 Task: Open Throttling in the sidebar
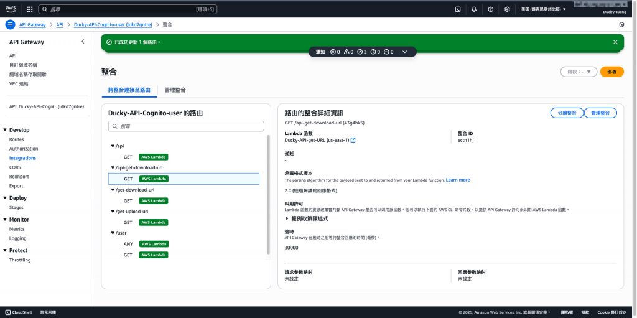[x=20, y=260]
